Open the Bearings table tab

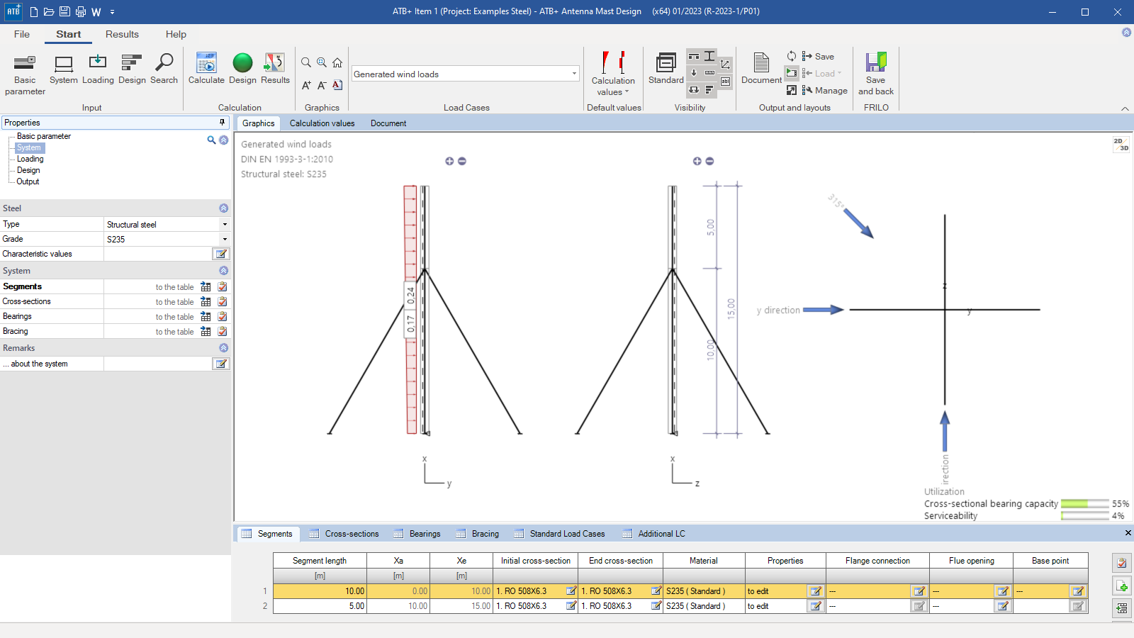tap(417, 534)
